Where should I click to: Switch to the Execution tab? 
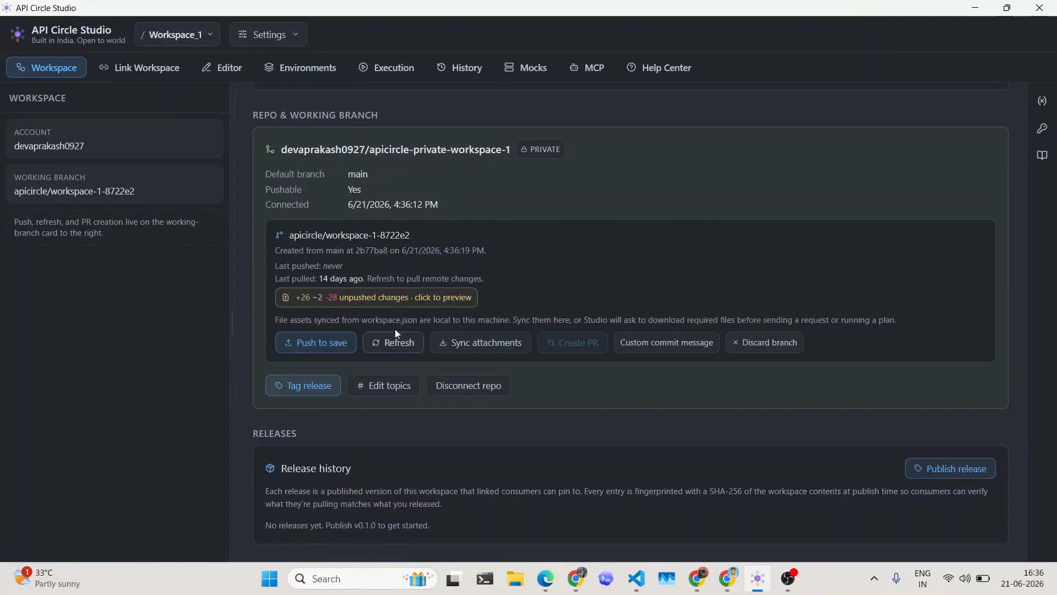coord(386,67)
